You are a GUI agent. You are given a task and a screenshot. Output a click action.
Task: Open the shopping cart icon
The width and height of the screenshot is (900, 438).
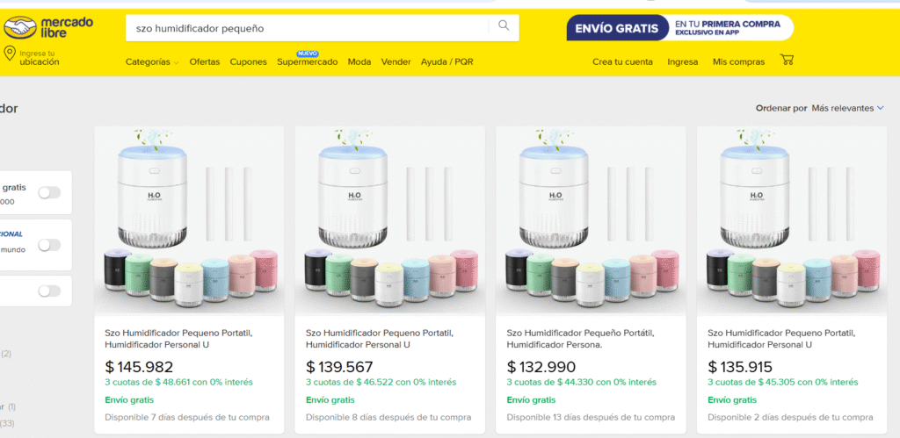[x=787, y=61]
